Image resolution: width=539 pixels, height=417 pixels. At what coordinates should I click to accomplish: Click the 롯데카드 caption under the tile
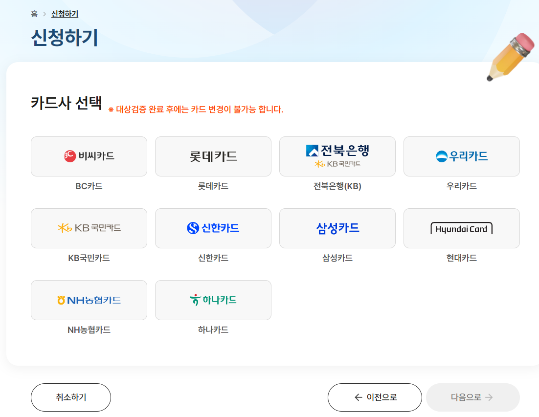point(213,186)
